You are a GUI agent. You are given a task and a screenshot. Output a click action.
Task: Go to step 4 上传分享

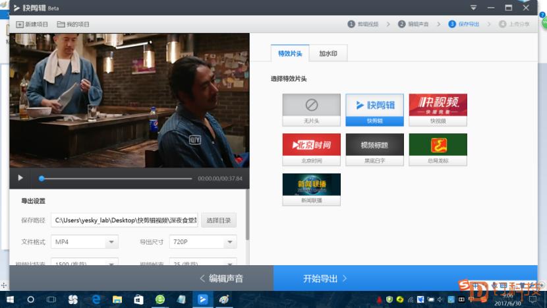tap(514, 24)
